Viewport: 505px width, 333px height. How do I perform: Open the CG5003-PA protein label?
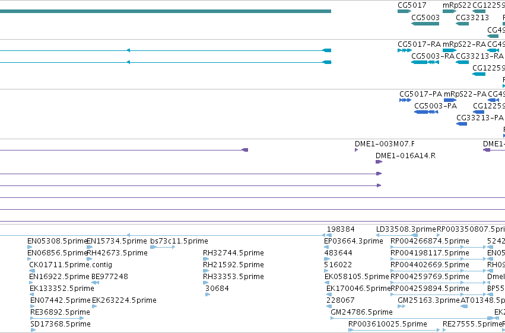click(x=436, y=105)
